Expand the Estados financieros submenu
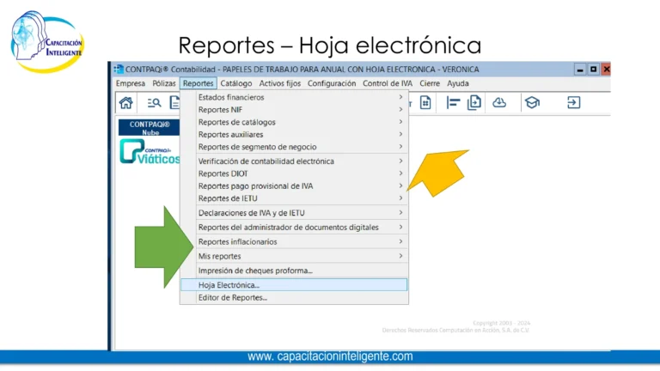Screen dimensions: 660x371 292,97
